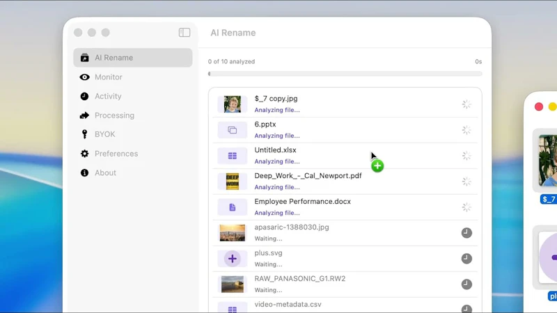Click the plus.svg preview icon
Image resolution: width=557 pixels, height=313 pixels.
233,259
